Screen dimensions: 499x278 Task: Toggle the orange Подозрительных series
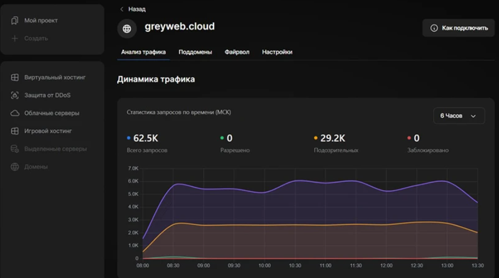[x=316, y=138]
